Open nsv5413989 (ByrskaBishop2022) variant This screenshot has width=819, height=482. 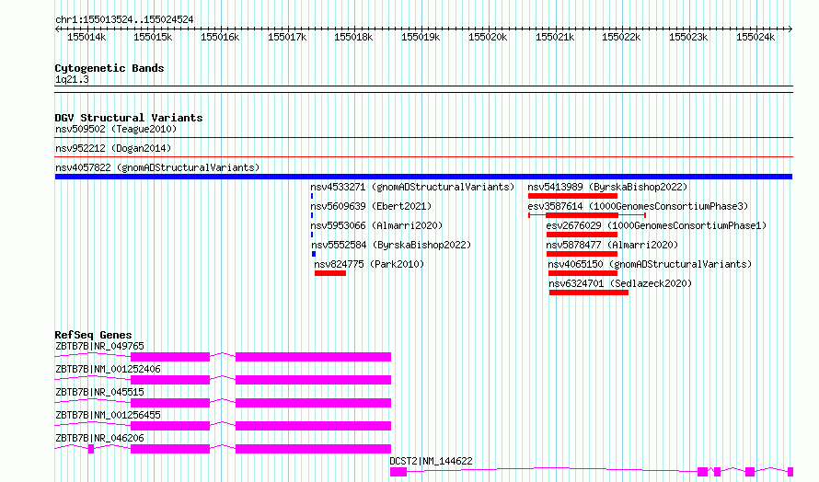click(607, 187)
